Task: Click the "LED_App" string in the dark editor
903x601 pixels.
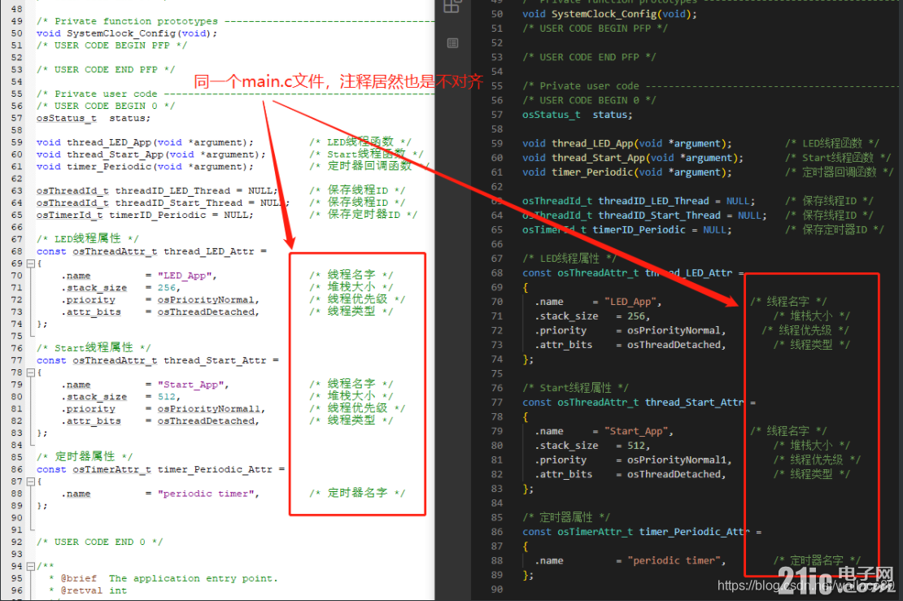Action: coord(630,302)
